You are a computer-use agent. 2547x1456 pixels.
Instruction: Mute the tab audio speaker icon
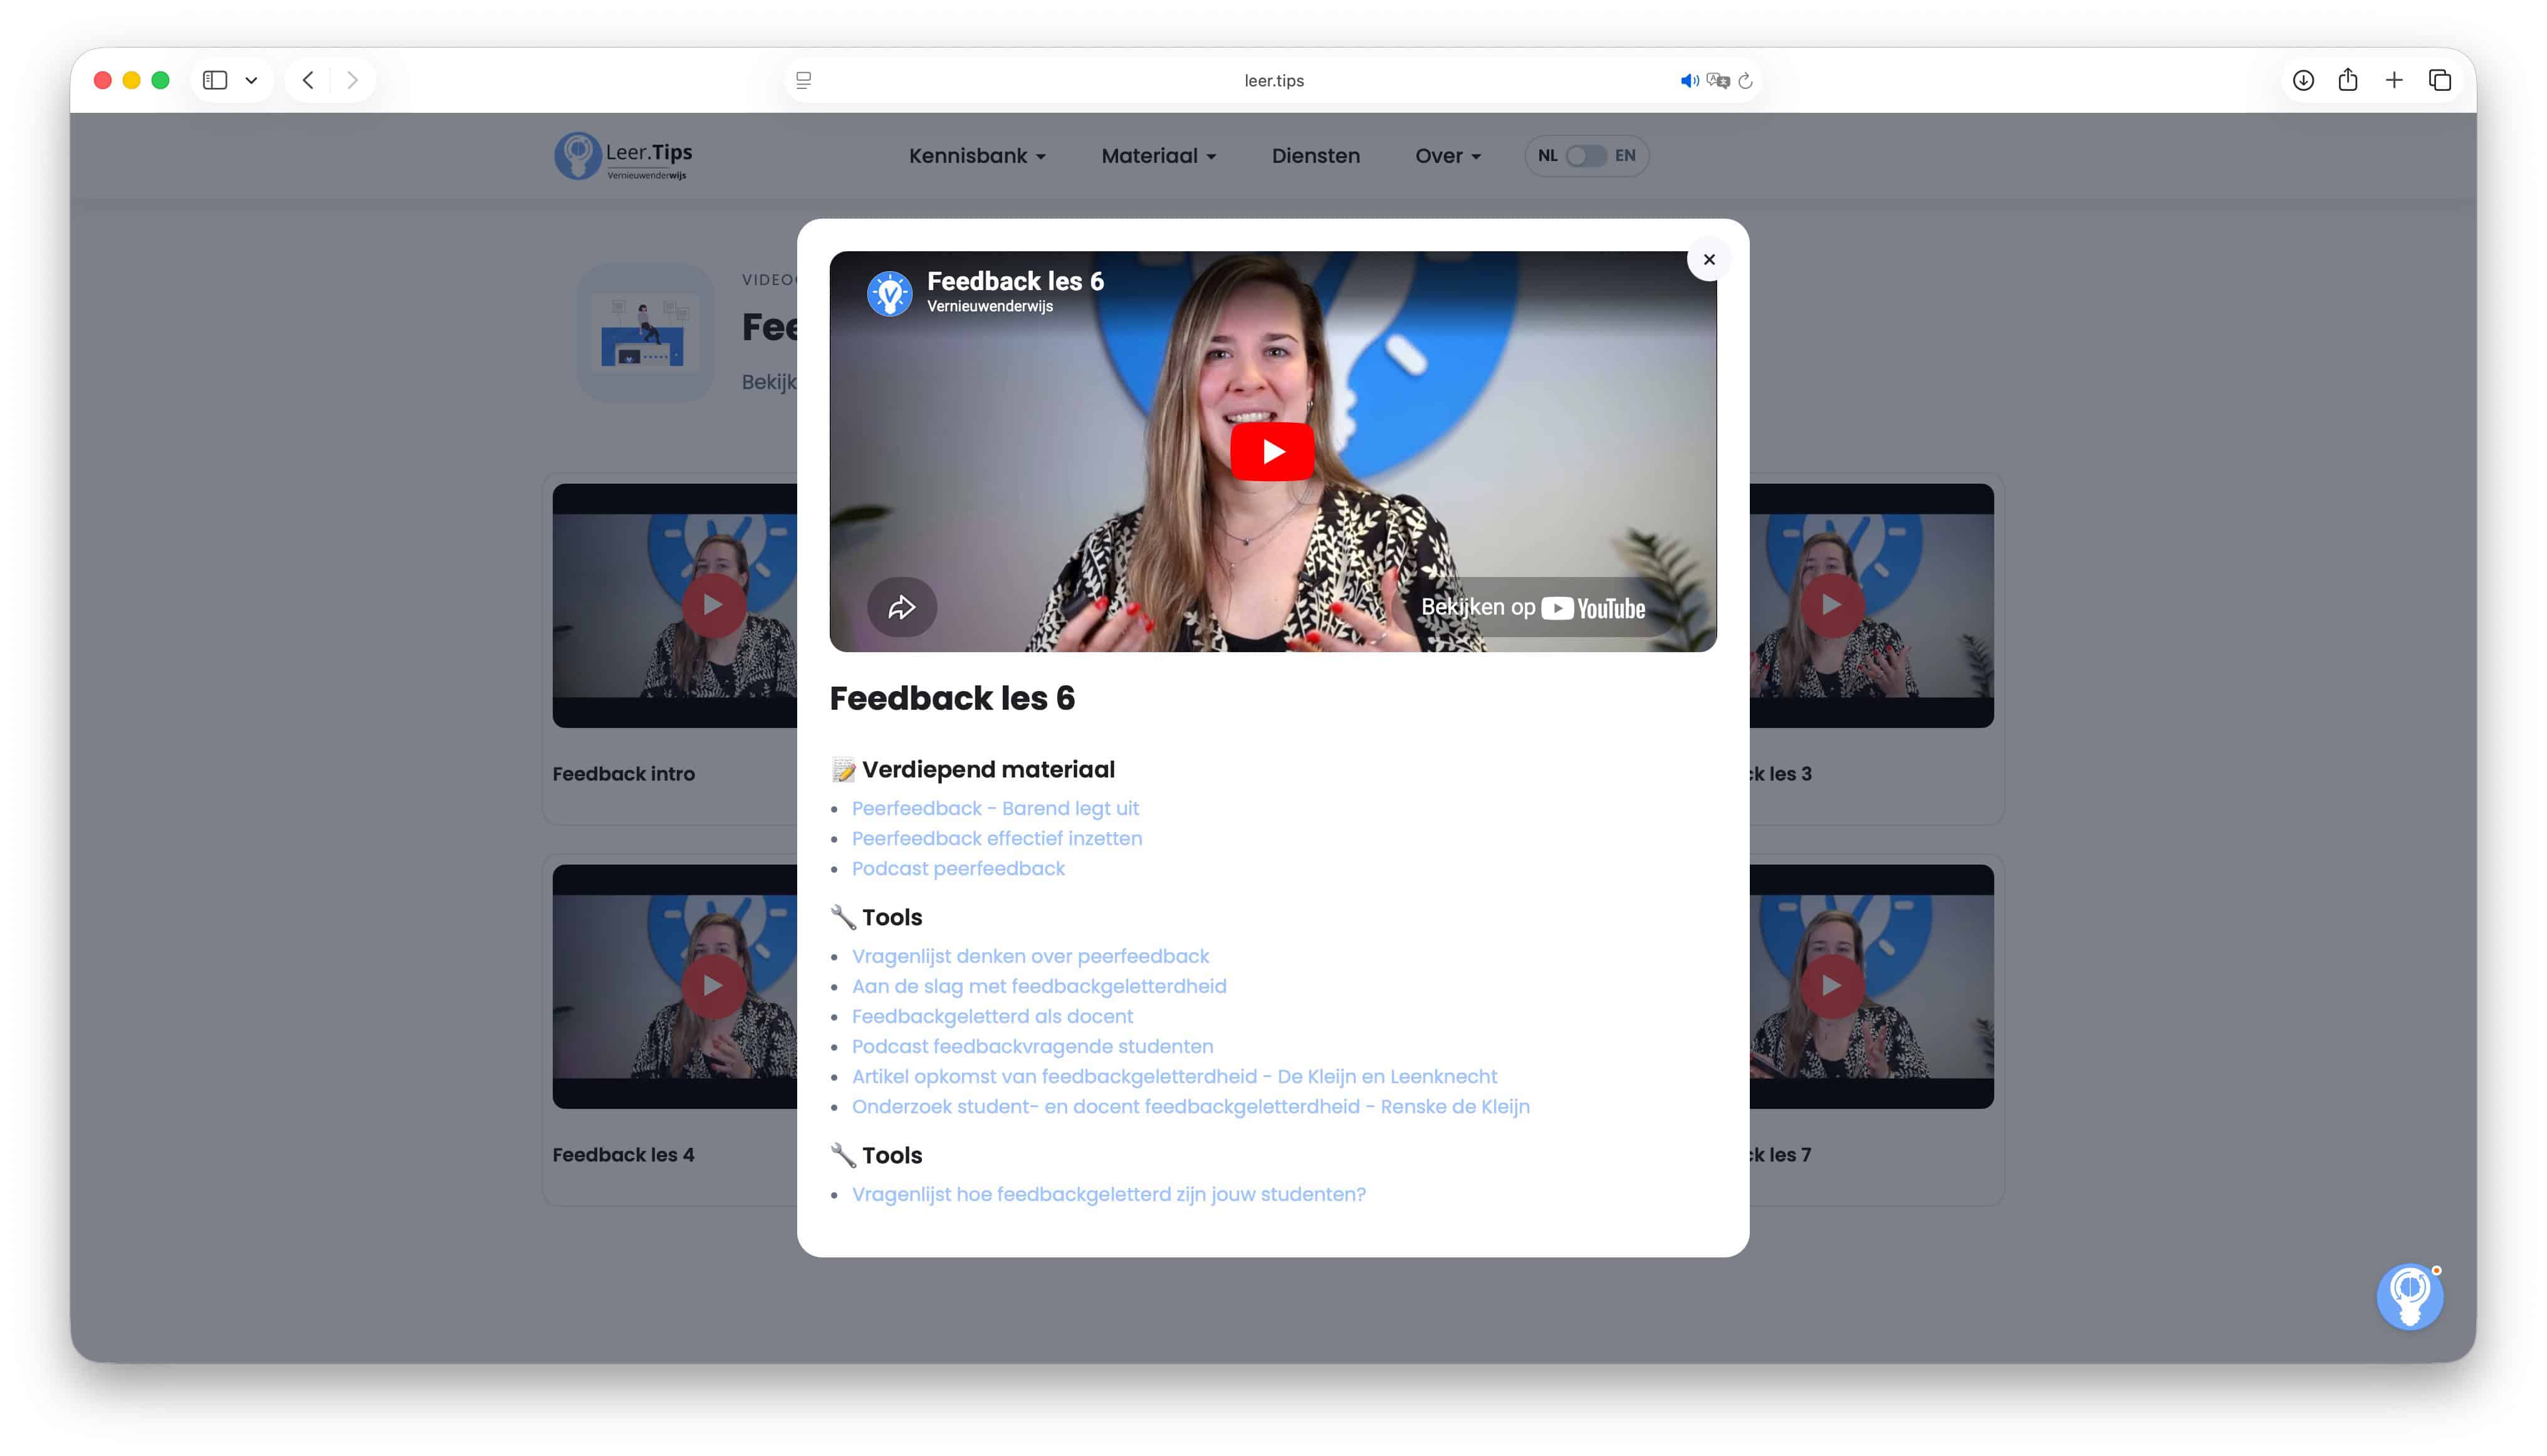point(1688,81)
